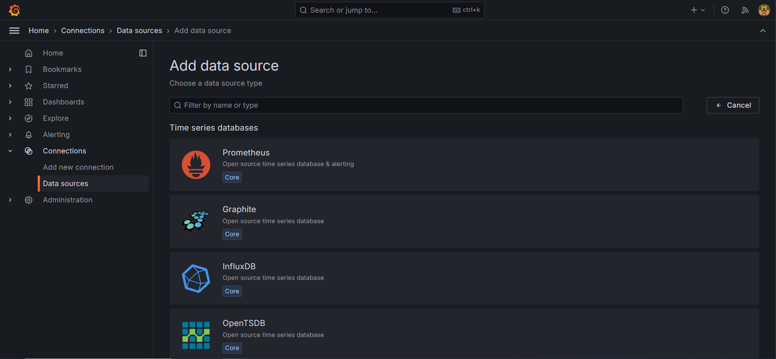The width and height of the screenshot is (776, 359).
Task: Open Explore in the sidebar
Action: coord(56,118)
